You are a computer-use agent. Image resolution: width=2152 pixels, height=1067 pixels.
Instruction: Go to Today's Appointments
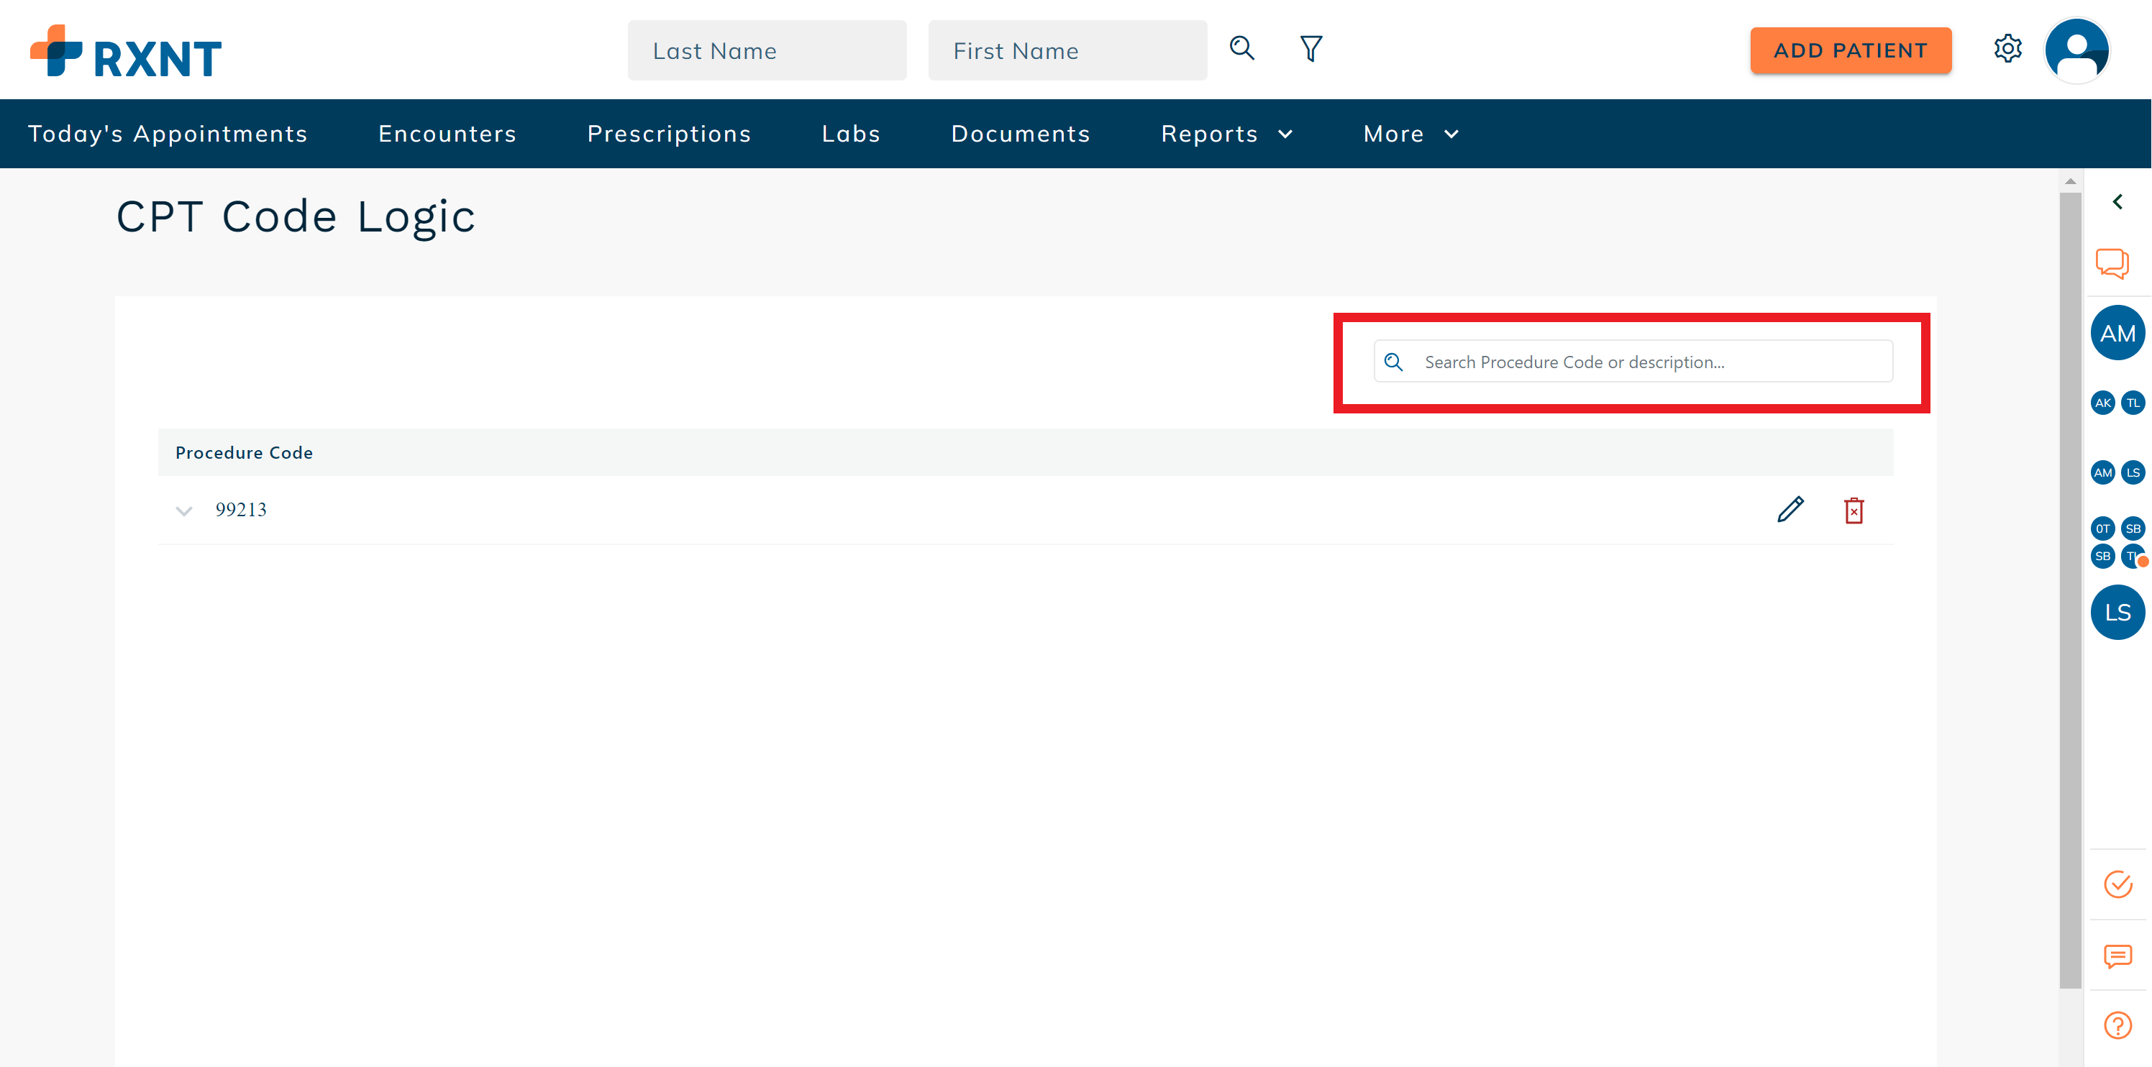(168, 134)
